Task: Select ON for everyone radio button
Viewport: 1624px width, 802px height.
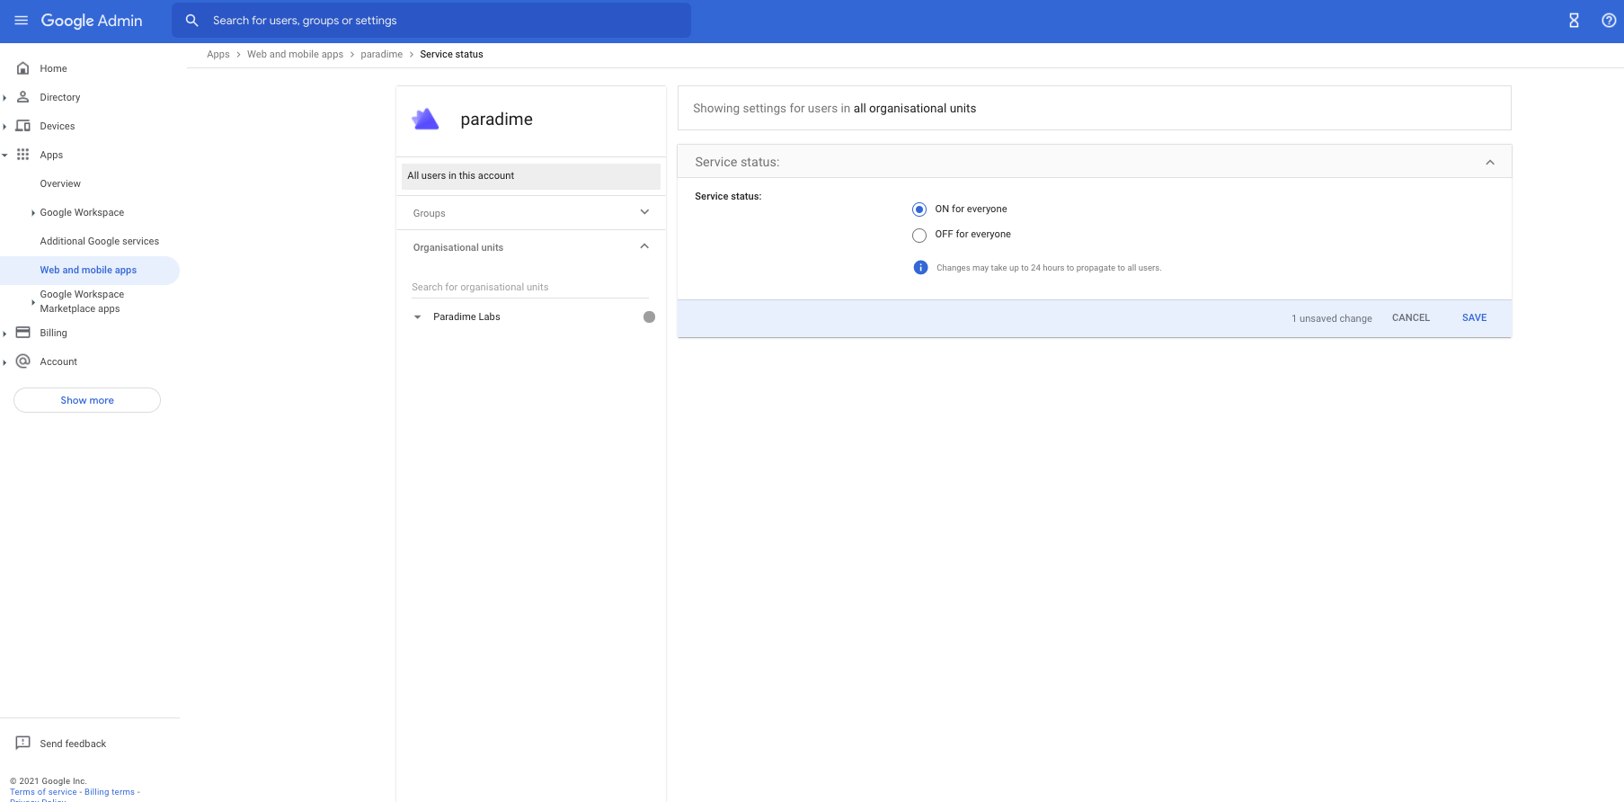Action: click(x=919, y=209)
